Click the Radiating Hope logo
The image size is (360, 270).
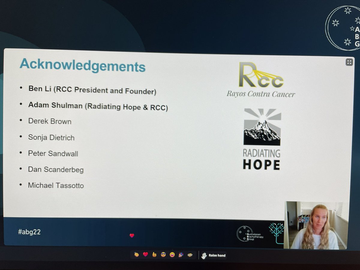coord(262,139)
